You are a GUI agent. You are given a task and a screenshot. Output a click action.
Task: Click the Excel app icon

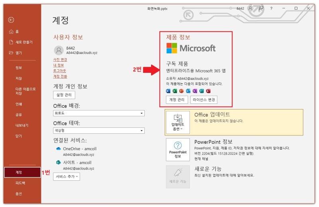pos(175,91)
